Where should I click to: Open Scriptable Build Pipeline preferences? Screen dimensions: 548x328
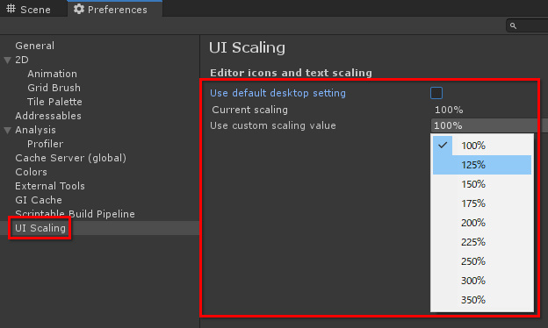pyautogui.click(x=75, y=213)
